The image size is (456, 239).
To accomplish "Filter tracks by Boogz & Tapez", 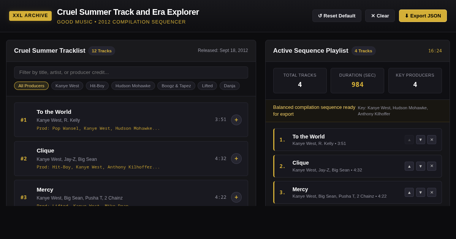I will [176, 86].
